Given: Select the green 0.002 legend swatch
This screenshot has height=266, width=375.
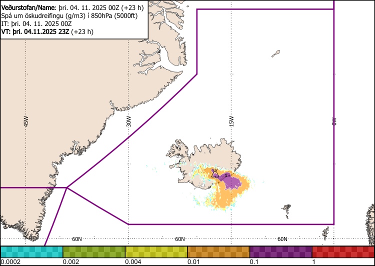Looking at the screenshot, I should coord(94,252).
